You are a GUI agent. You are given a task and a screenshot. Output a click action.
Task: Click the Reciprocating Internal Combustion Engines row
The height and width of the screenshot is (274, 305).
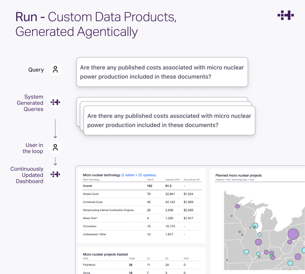pyautogui.click(x=142, y=210)
